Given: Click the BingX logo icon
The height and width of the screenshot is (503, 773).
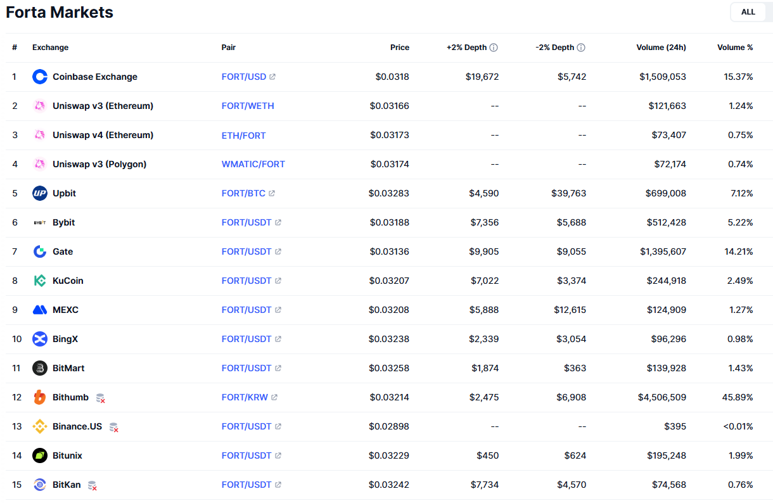Looking at the screenshot, I should tap(40, 339).
